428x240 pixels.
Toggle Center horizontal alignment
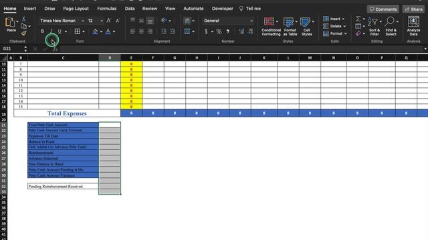[x=141, y=31]
